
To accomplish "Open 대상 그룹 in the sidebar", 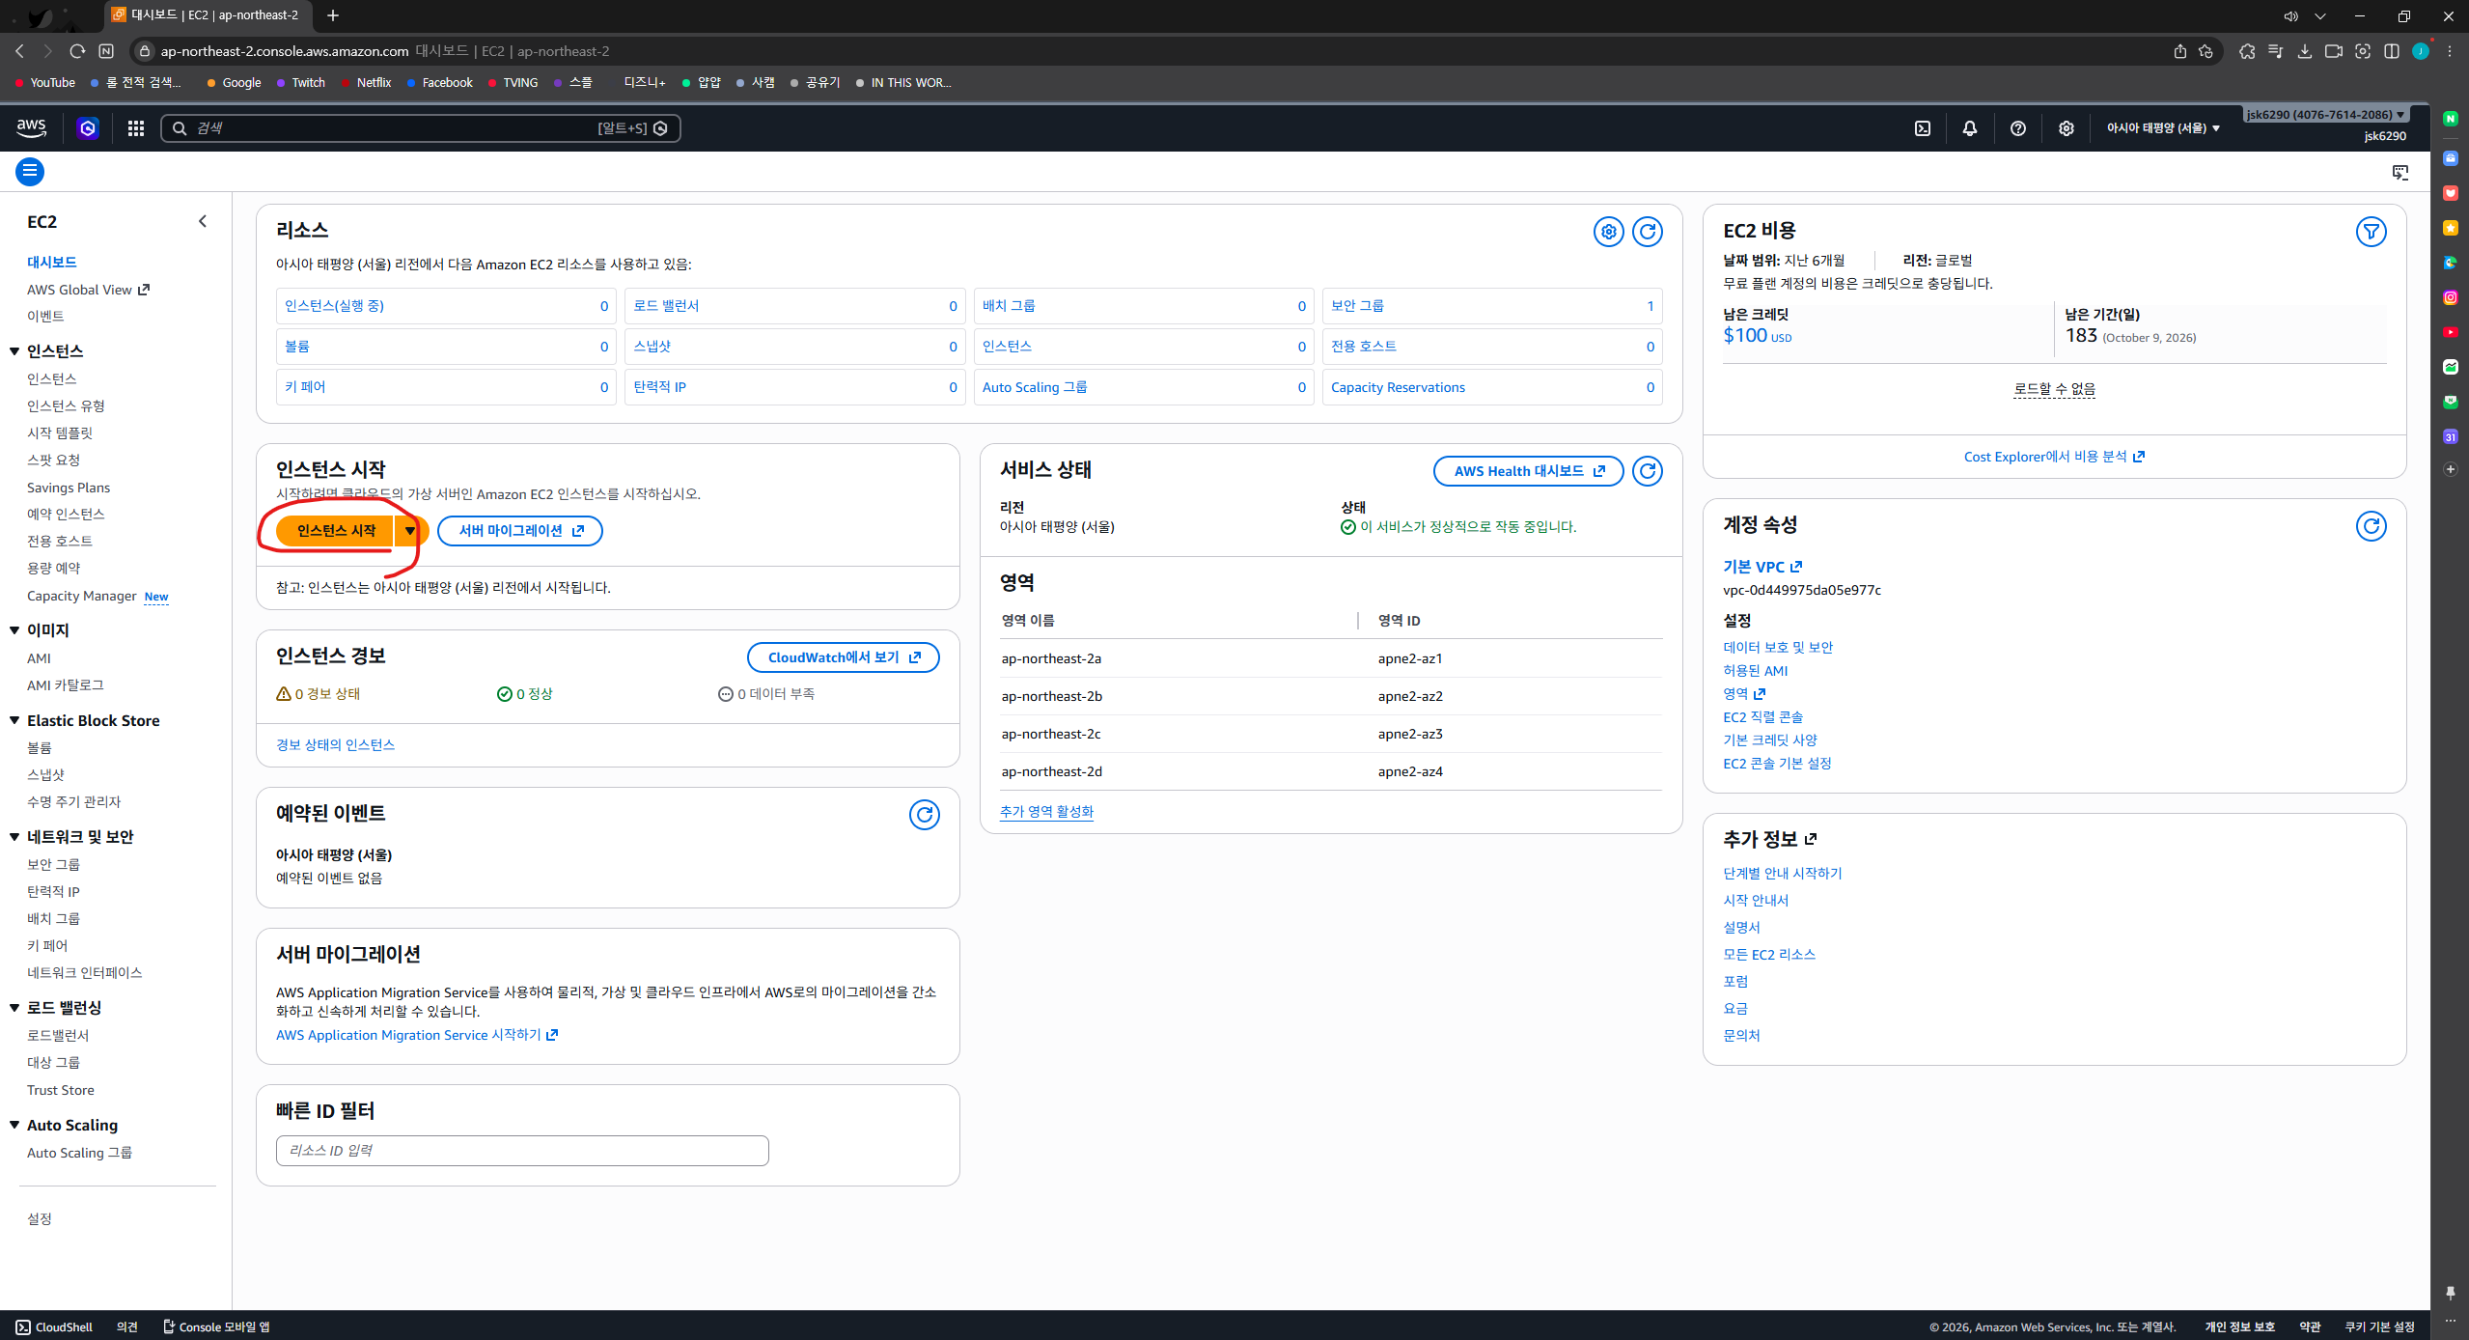I will pos(53,1062).
